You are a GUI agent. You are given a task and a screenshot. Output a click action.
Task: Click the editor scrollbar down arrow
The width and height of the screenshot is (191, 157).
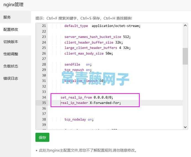tap(185, 127)
